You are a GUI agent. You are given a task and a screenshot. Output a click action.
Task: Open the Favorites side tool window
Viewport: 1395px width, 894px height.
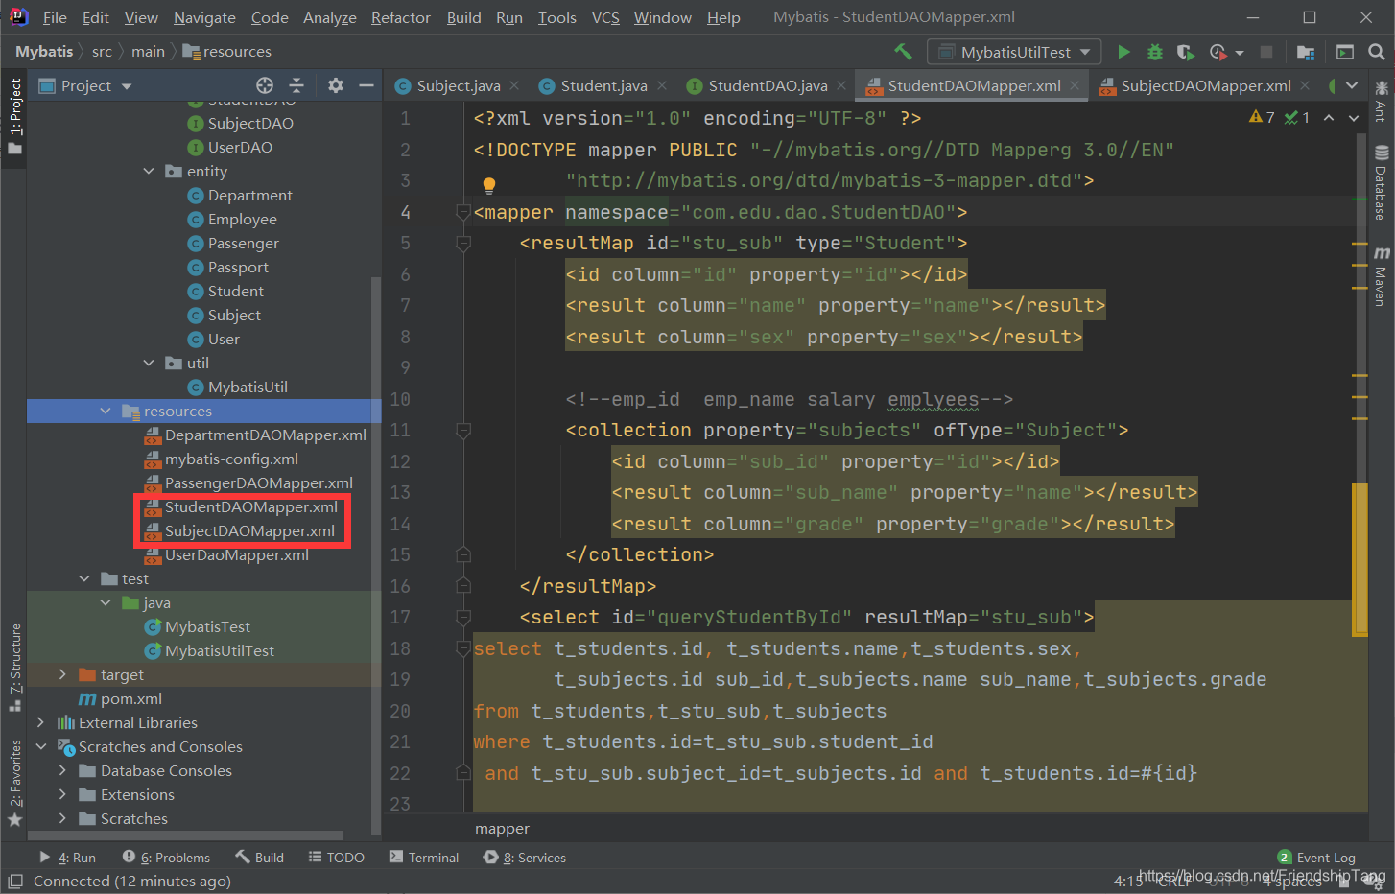pos(14,783)
